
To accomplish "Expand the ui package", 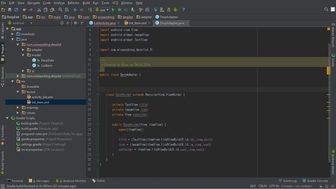I will (23, 71).
